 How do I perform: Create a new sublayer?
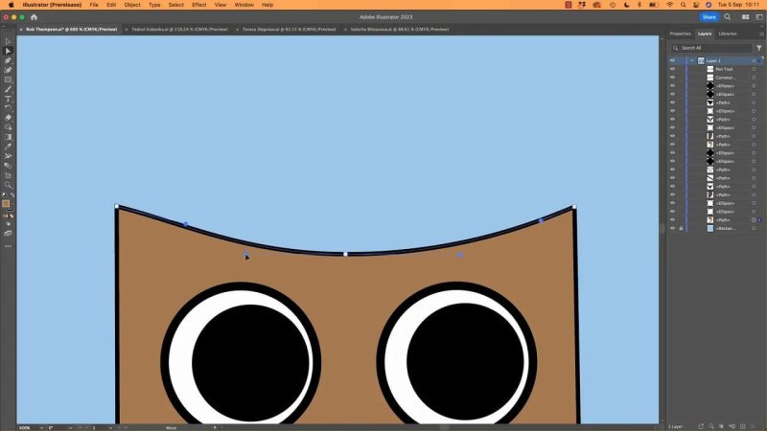(732, 426)
